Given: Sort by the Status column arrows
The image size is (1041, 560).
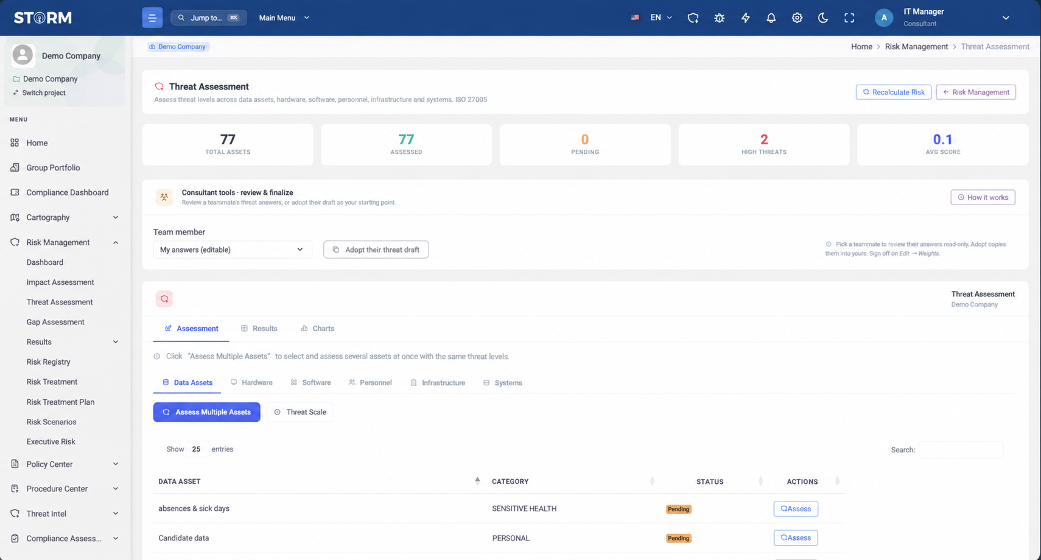Looking at the screenshot, I should tap(760, 481).
